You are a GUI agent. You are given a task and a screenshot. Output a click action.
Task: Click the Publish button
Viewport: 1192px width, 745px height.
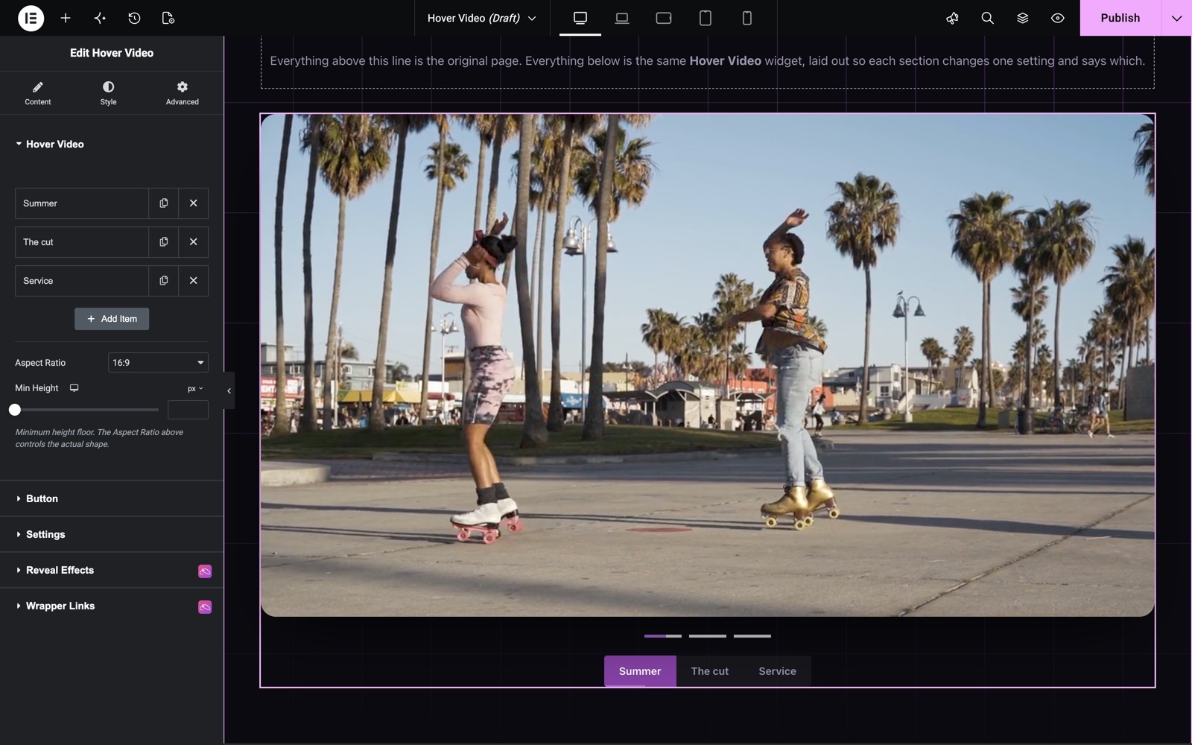point(1120,18)
